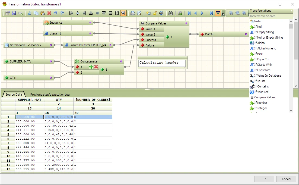Toggle the highlighted data panel button

(x=218, y=13)
